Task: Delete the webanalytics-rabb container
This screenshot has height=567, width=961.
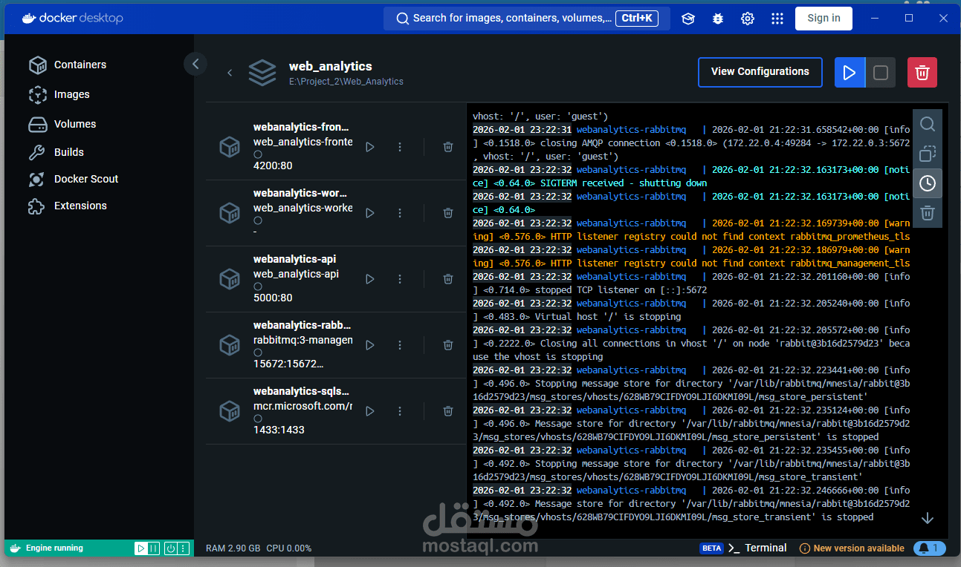Action: 447,345
